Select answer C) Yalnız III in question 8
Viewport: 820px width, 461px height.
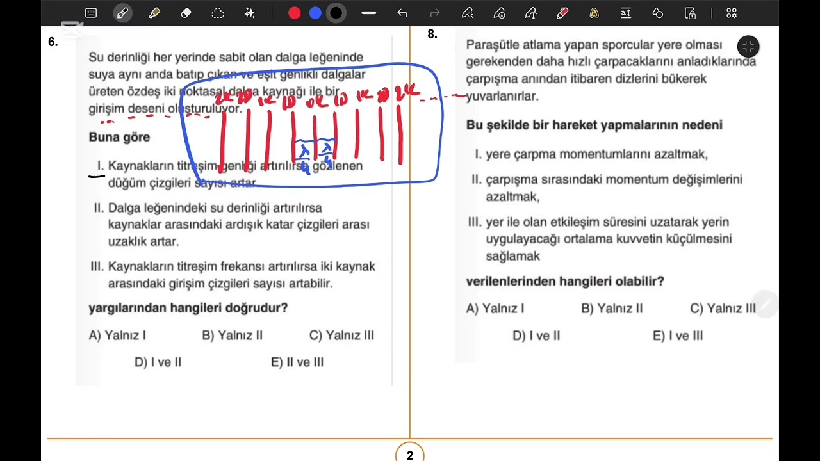tap(723, 308)
